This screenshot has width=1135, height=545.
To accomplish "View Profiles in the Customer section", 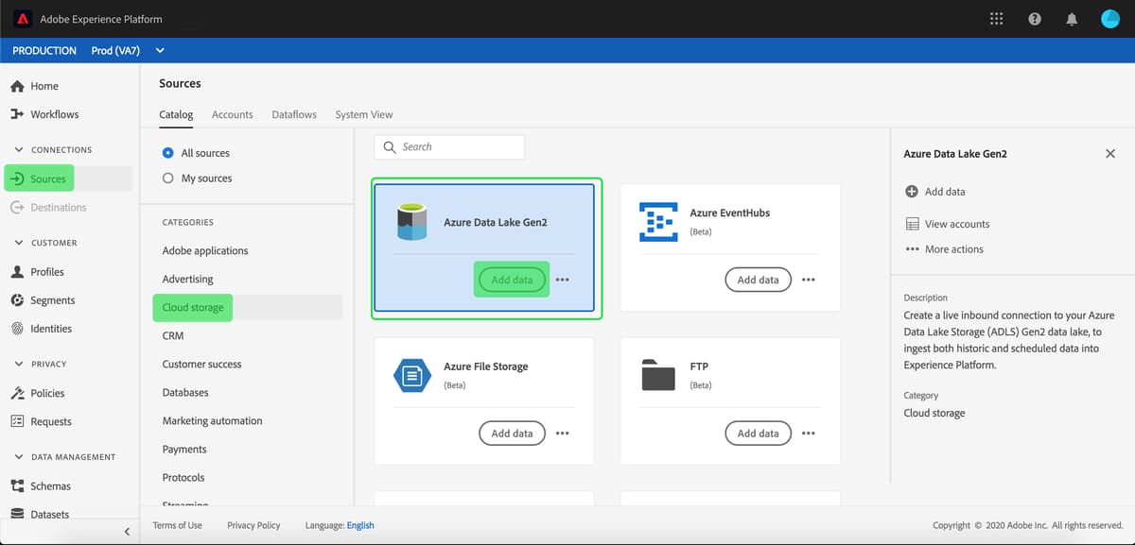I will tap(46, 271).
